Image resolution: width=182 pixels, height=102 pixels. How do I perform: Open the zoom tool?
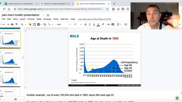coord(22,24)
